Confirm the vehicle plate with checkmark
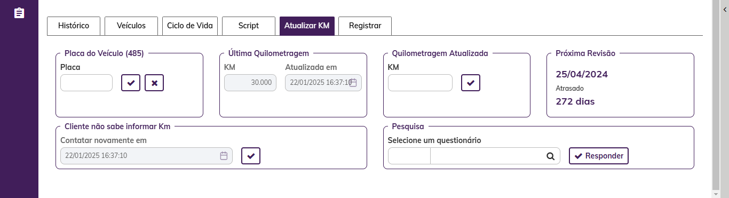Image resolution: width=729 pixels, height=198 pixels. (131, 83)
